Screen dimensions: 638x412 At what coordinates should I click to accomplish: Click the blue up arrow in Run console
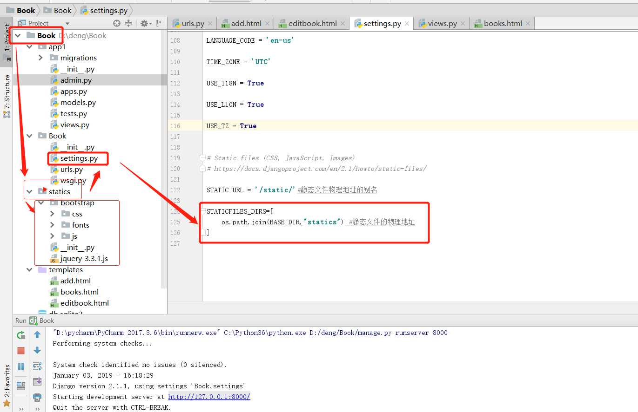[37, 335]
